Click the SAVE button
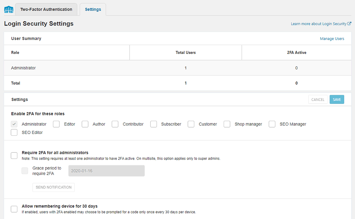Image resolution: width=355 pixels, height=219 pixels. (x=337, y=99)
